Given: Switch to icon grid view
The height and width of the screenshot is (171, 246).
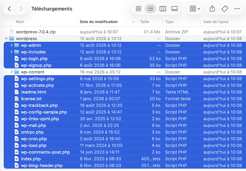Looking at the screenshot, I should coord(138,8).
